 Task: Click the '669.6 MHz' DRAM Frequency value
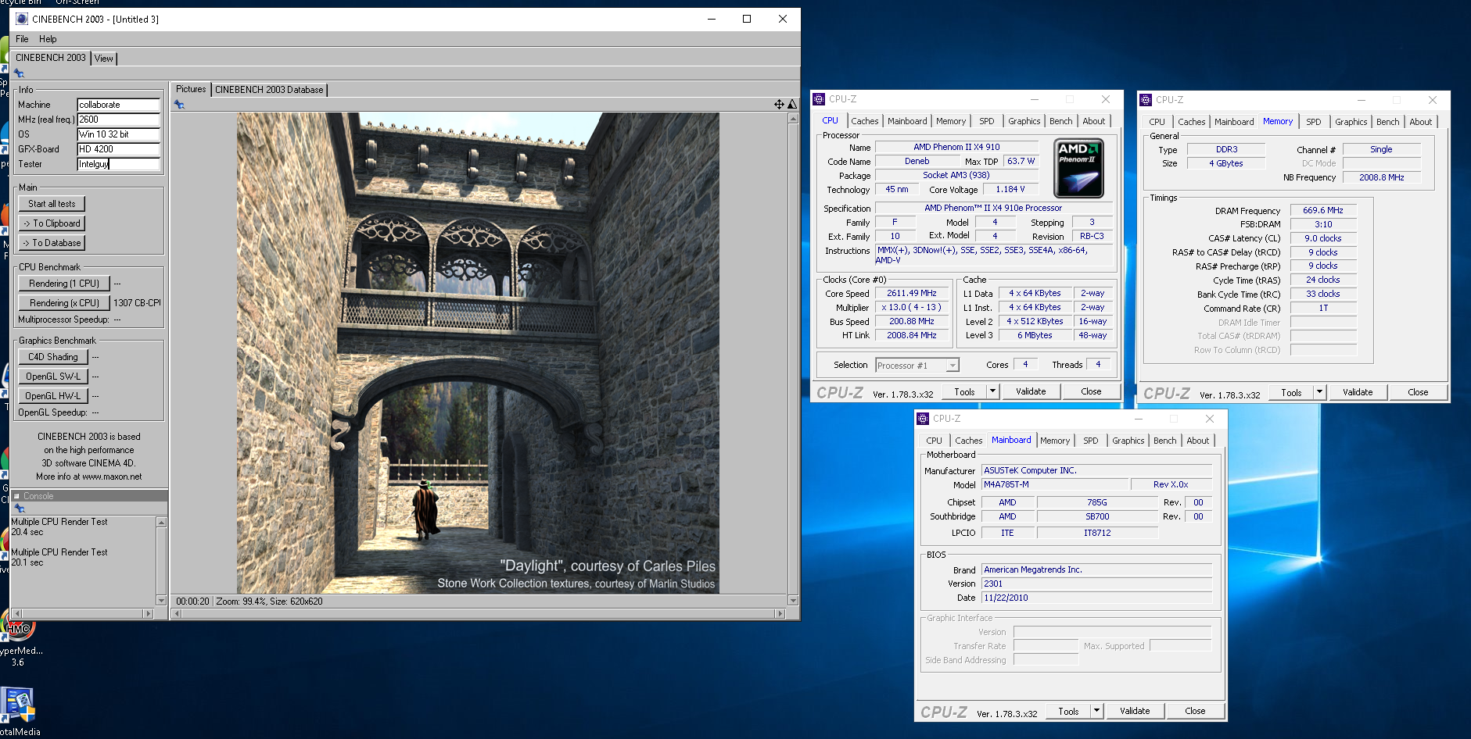1323,211
